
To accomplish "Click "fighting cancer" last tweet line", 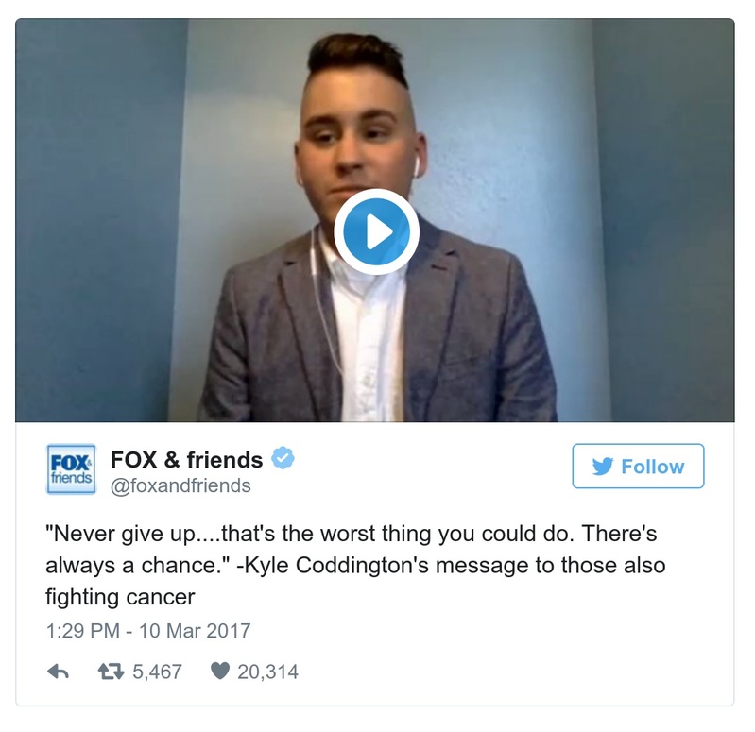I will [x=120, y=597].
